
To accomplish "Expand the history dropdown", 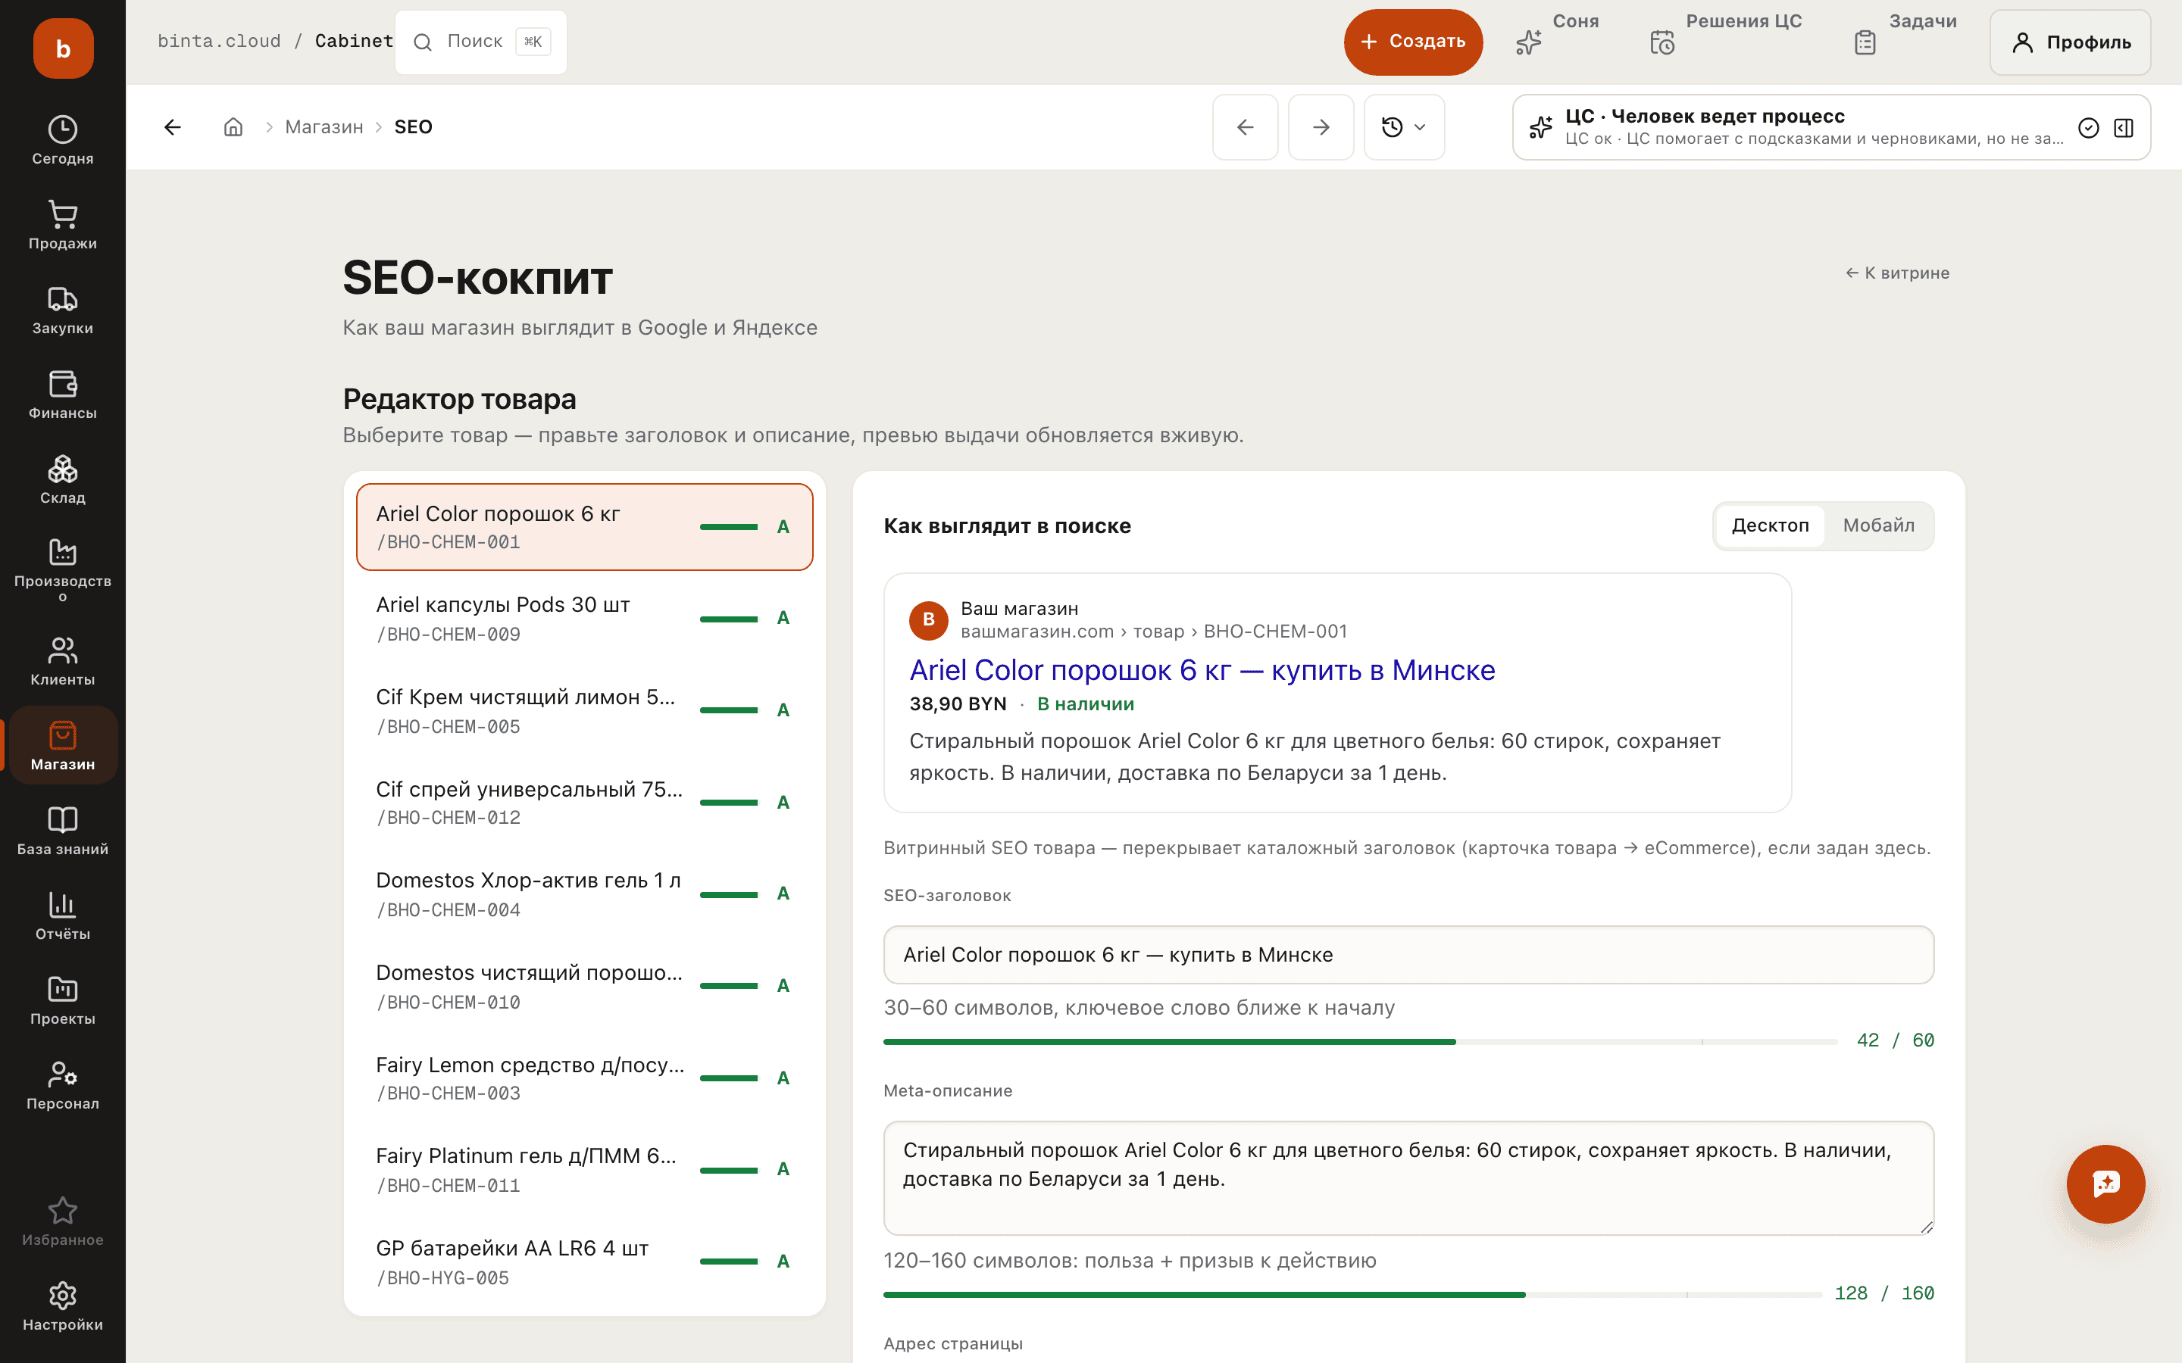I will 1404,127.
